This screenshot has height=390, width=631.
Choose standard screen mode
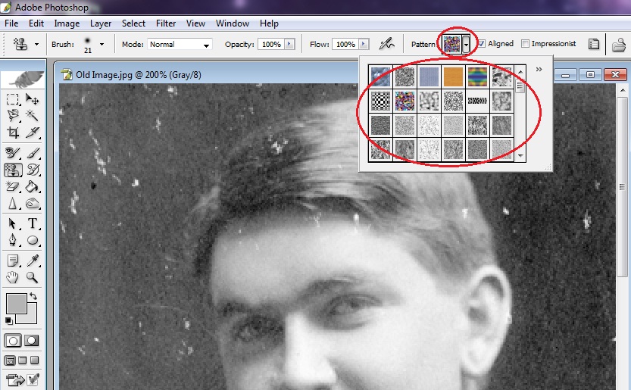pos(10,360)
